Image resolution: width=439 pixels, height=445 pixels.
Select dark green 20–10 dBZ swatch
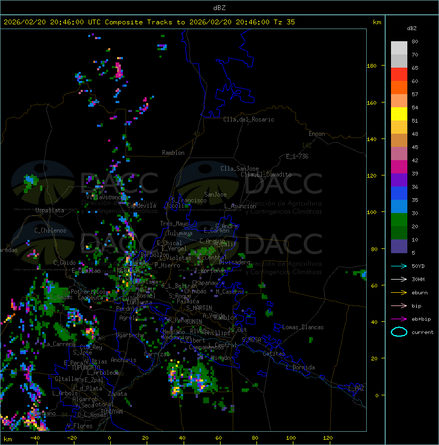point(399,233)
